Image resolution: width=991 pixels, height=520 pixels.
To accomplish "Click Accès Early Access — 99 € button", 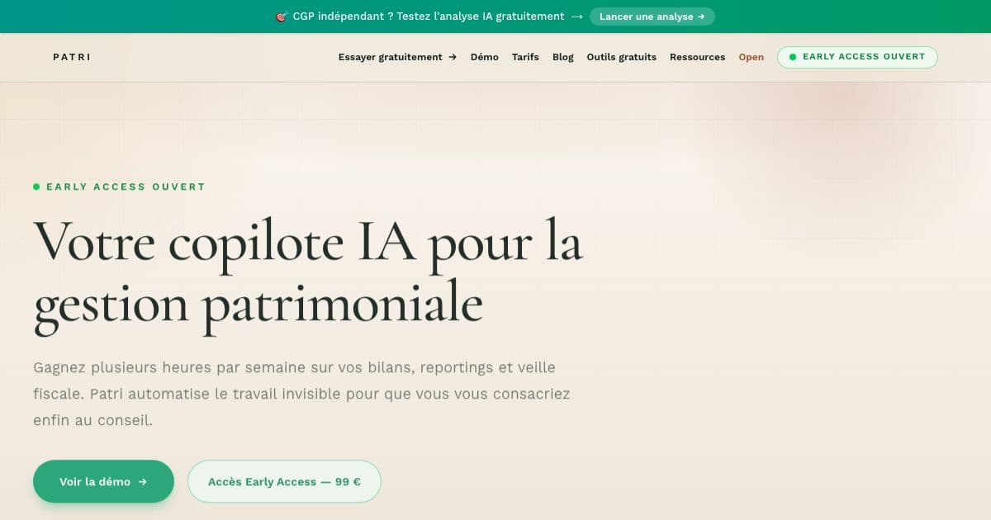I will click(284, 481).
